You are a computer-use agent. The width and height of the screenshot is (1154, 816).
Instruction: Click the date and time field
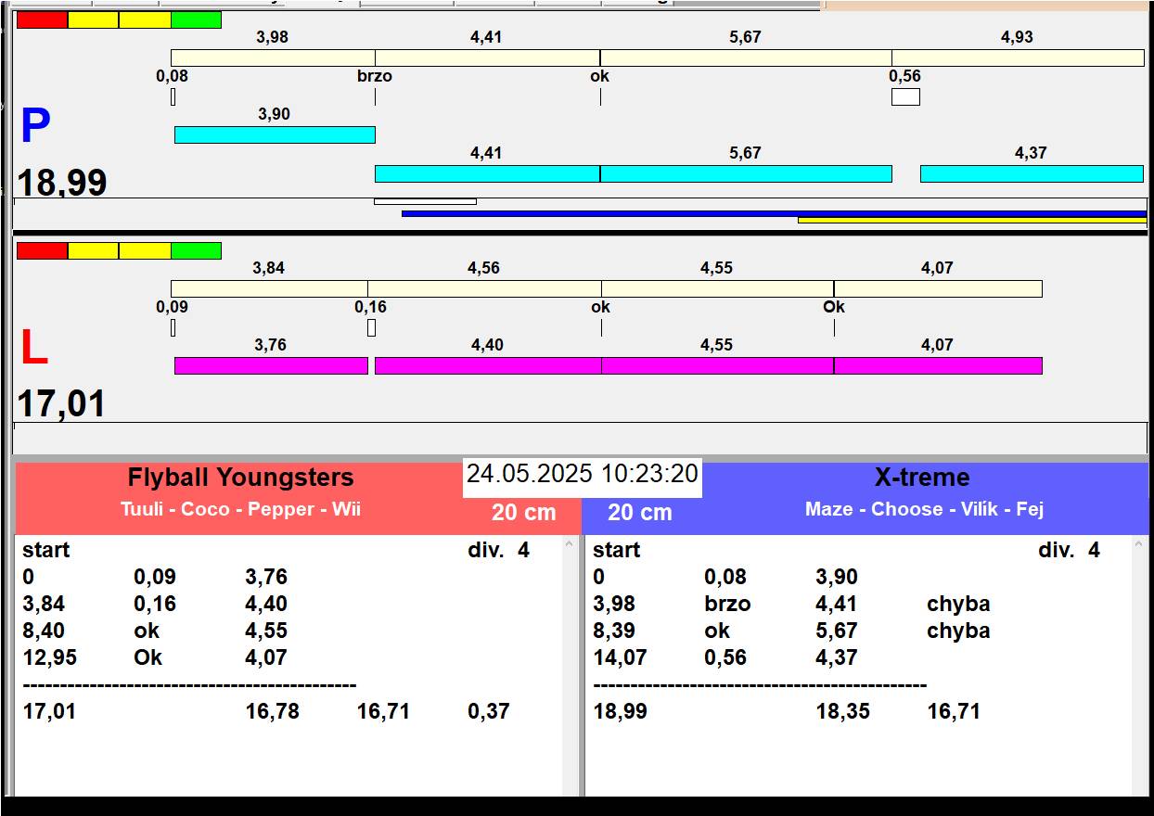[x=582, y=475]
